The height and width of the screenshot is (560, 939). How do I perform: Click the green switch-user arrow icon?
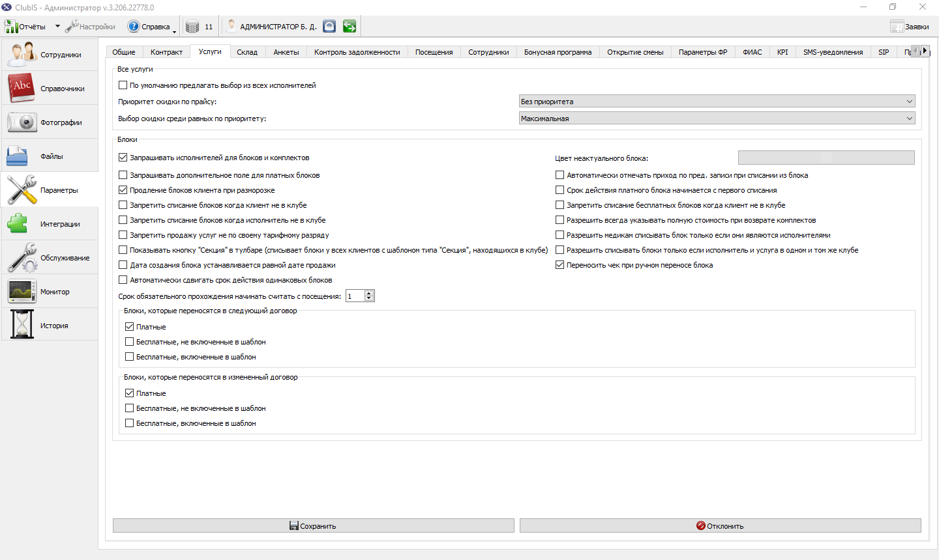click(350, 26)
